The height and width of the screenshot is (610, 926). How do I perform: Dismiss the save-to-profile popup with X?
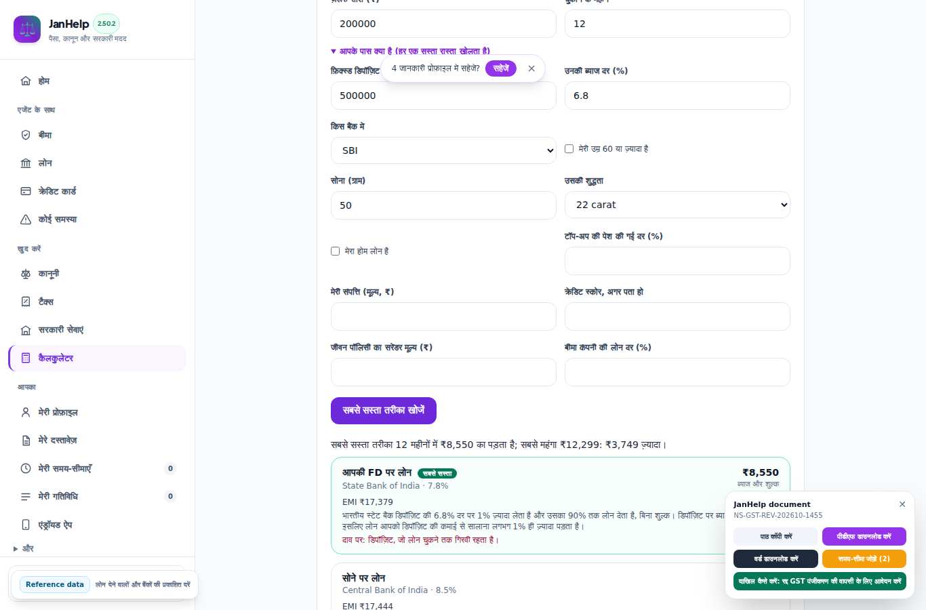coord(531,68)
